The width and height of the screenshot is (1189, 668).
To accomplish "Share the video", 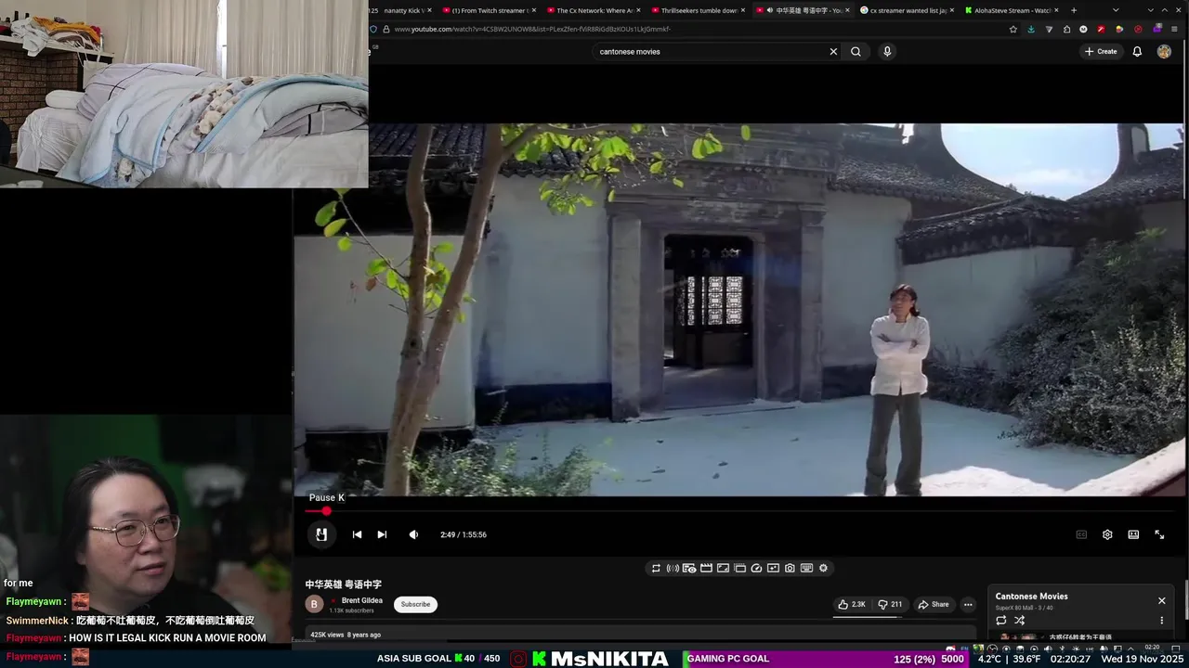I will coord(934,604).
